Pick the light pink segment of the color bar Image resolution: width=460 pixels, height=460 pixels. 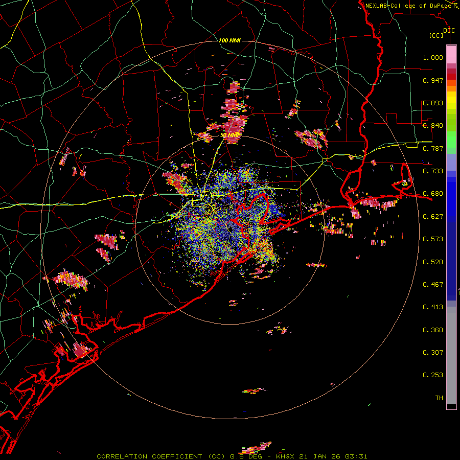pyautogui.click(x=451, y=55)
